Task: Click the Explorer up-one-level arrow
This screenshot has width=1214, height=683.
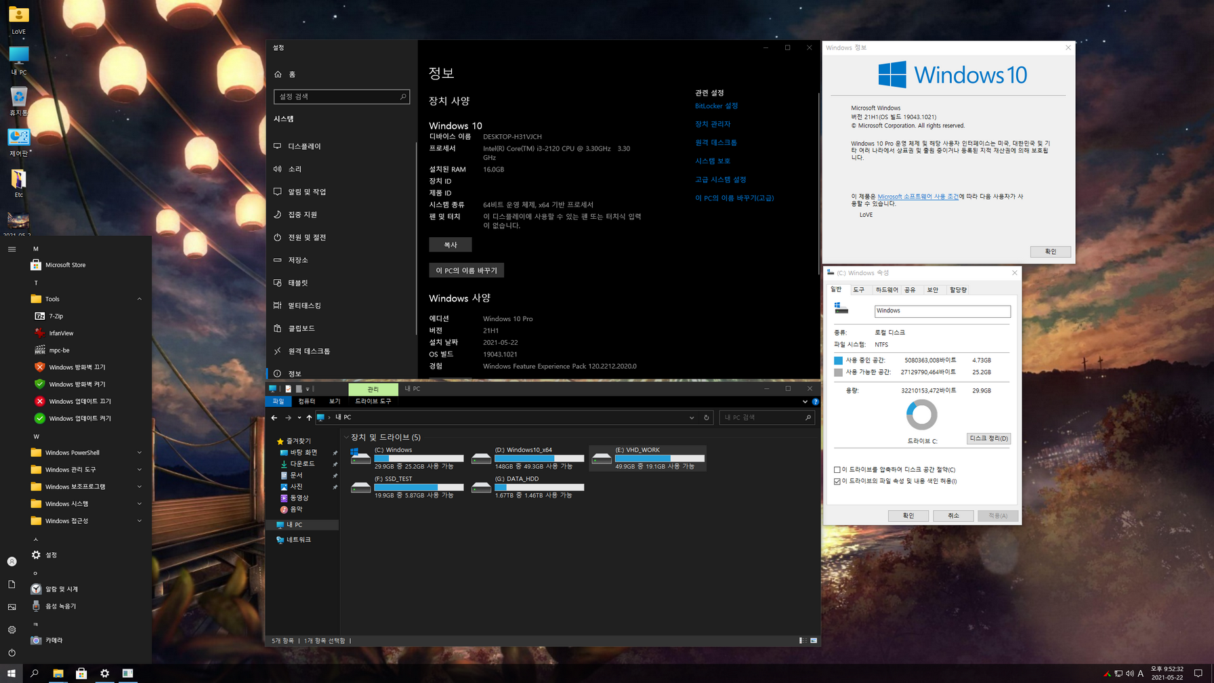Action: 309,417
